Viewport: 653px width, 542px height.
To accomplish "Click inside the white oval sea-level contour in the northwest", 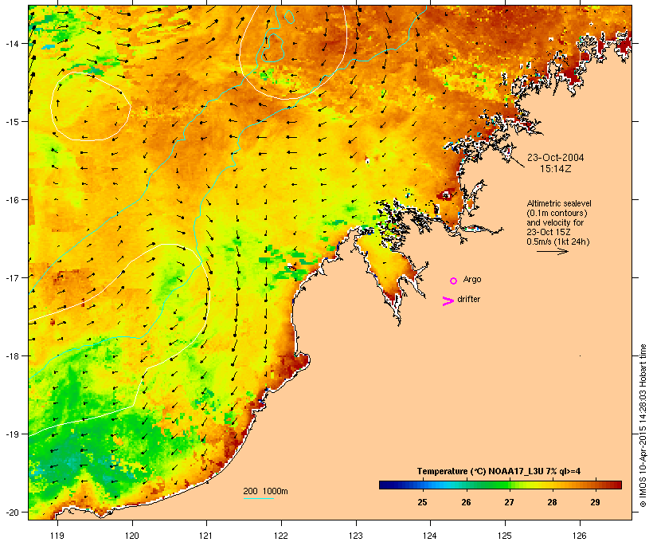I will coord(91,106).
